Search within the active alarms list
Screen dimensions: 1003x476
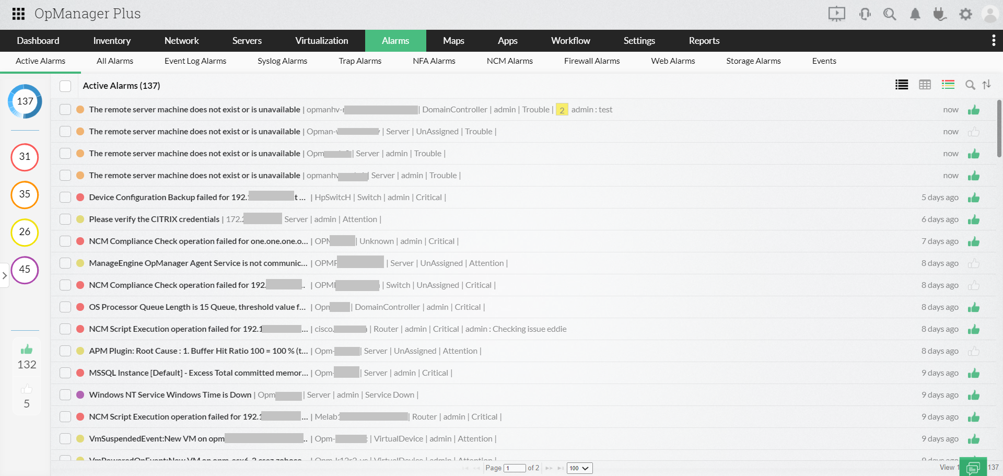[x=970, y=85]
